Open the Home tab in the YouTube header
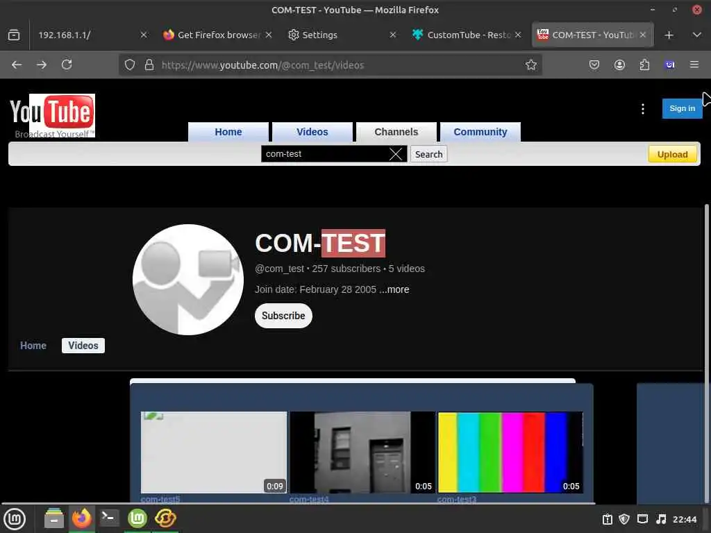Image resolution: width=711 pixels, height=533 pixels. tap(228, 132)
